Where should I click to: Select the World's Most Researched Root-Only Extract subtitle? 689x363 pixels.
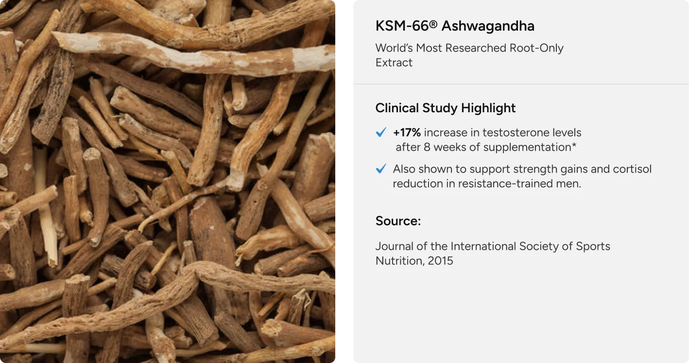(469, 55)
